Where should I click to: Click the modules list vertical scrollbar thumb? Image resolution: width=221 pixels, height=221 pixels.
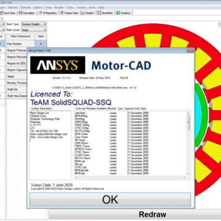[188, 122]
